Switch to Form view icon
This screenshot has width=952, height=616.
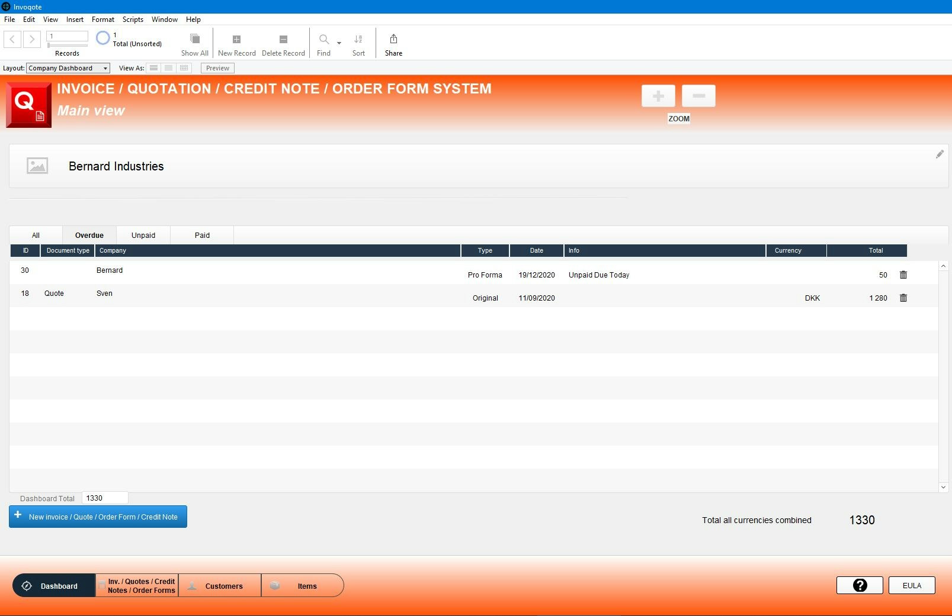pos(153,68)
